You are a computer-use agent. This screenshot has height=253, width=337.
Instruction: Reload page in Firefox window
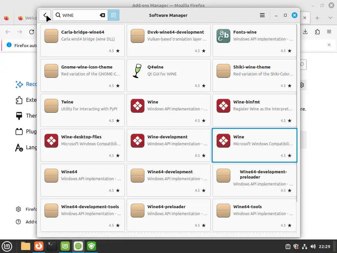tap(32, 32)
